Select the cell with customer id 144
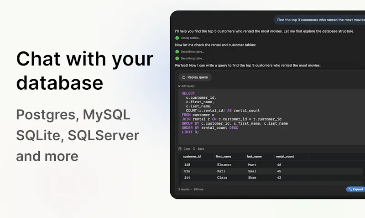 pyautogui.click(x=187, y=177)
